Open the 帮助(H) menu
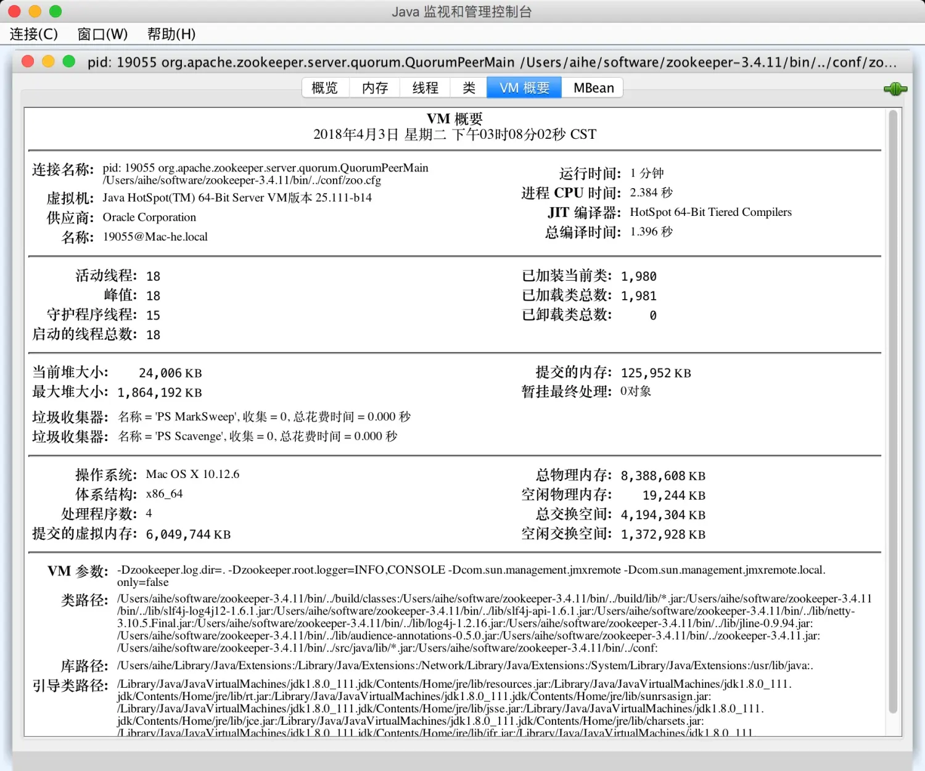 coord(171,34)
